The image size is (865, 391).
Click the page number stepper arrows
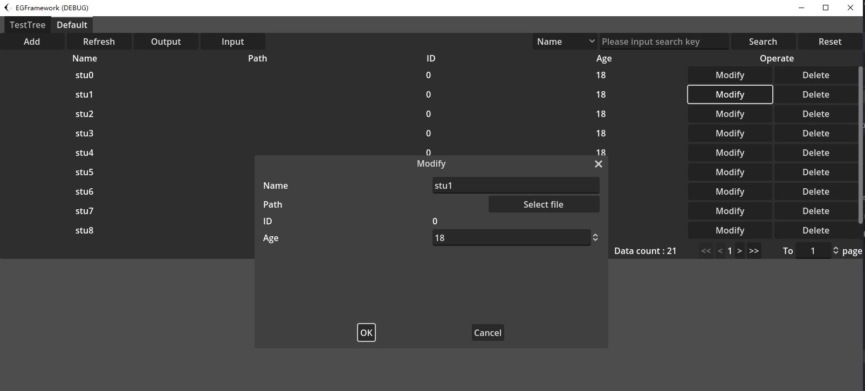tap(835, 251)
